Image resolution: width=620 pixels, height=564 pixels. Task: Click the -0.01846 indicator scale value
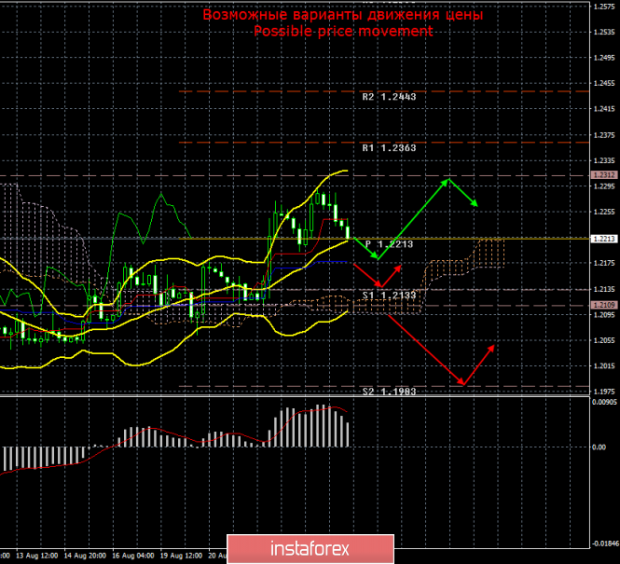604,543
